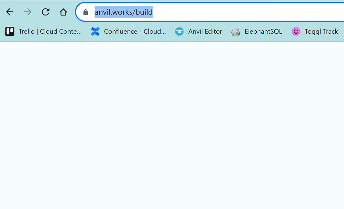Reload the current page

pos(45,12)
